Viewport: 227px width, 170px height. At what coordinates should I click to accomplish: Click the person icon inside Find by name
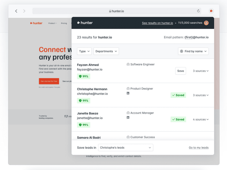181,51
